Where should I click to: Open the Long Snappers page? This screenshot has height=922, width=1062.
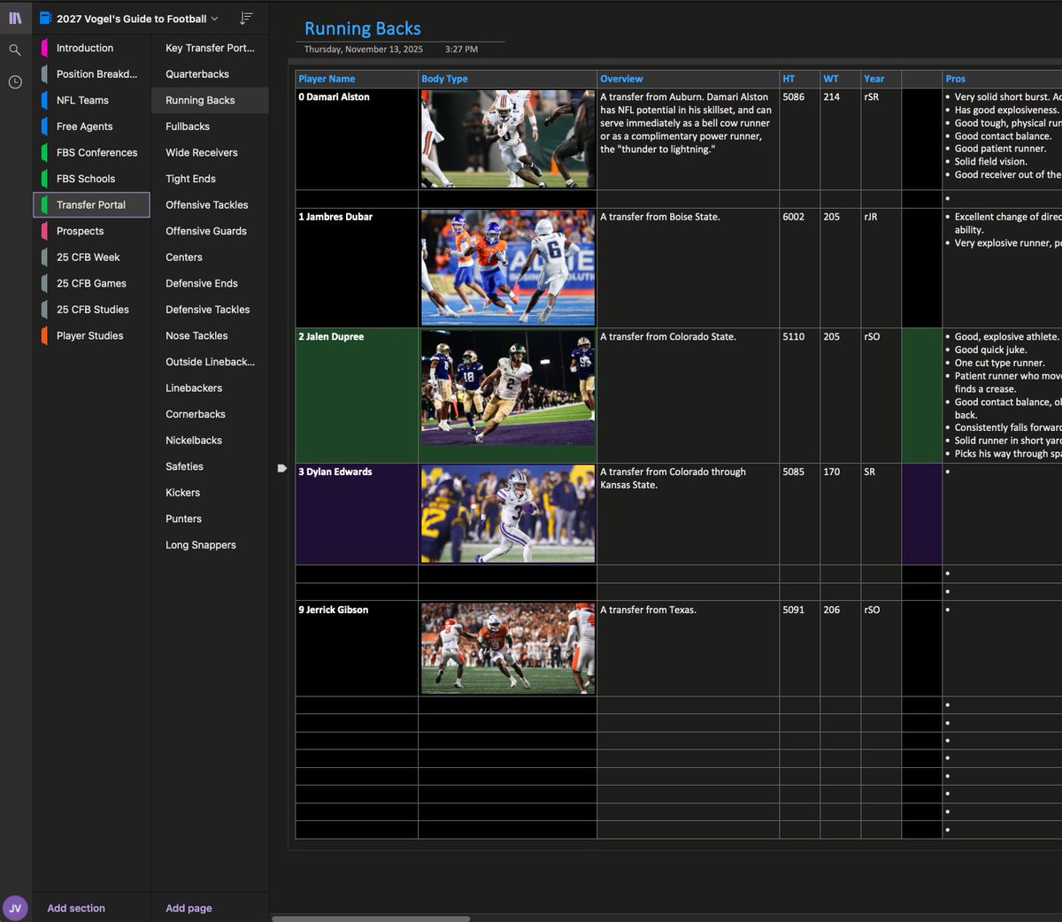click(x=210, y=545)
